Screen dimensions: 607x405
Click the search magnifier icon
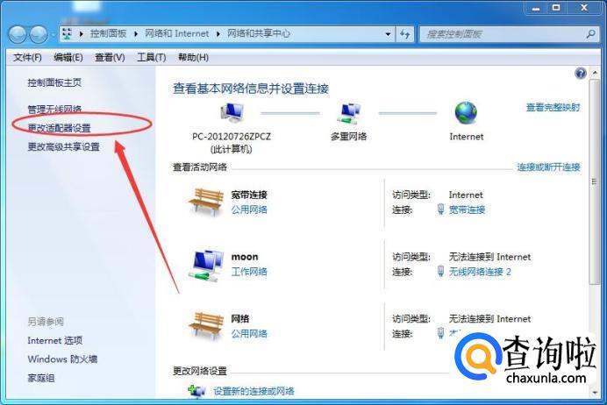590,34
